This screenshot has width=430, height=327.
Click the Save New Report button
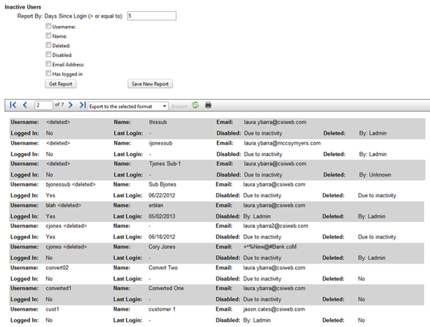(149, 84)
